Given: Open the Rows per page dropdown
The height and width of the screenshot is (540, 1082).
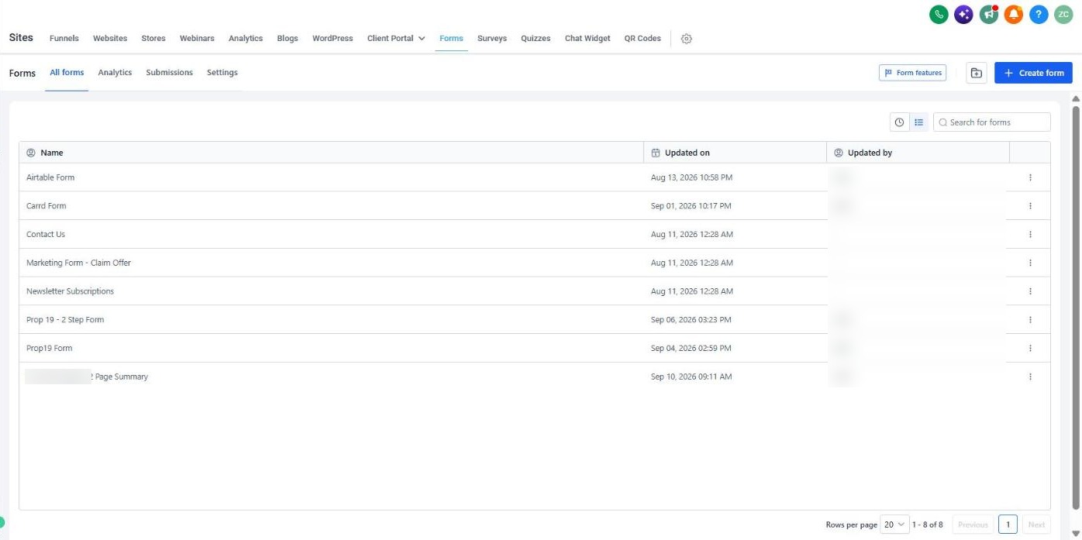Looking at the screenshot, I should (894, 525).
